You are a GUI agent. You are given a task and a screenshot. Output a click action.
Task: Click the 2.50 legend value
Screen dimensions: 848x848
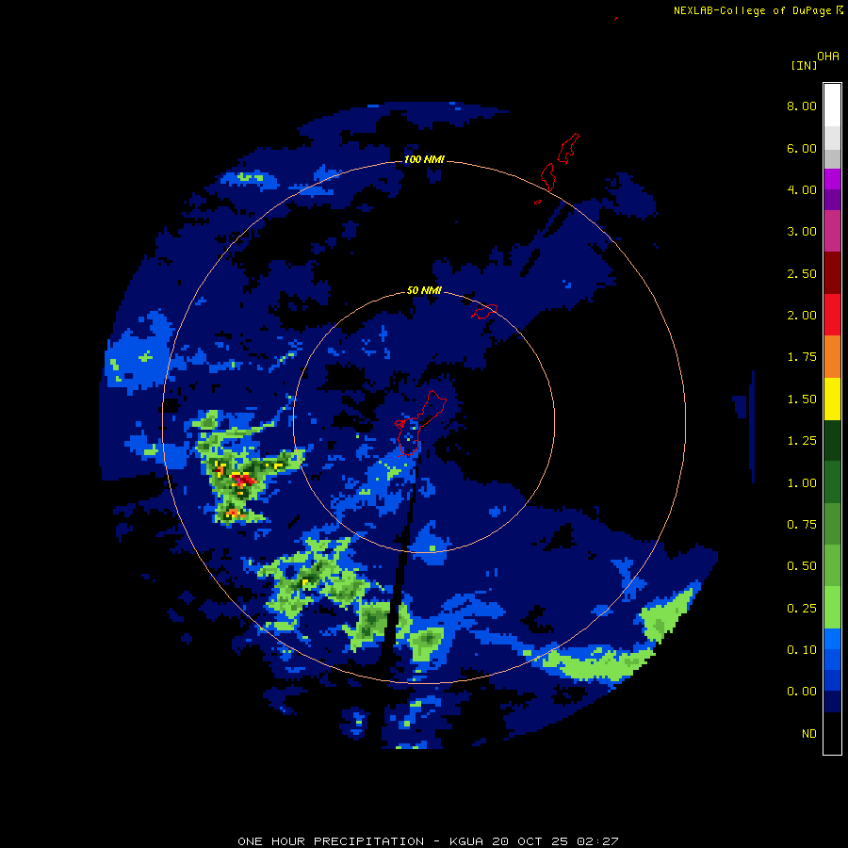coord(802,273)
